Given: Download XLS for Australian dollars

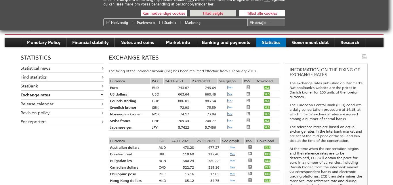Looking at the screenshot, I should (267, 148).
